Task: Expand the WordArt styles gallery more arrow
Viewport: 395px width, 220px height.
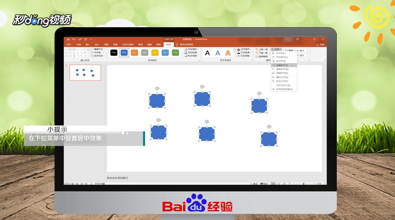Action: point(235,56)
